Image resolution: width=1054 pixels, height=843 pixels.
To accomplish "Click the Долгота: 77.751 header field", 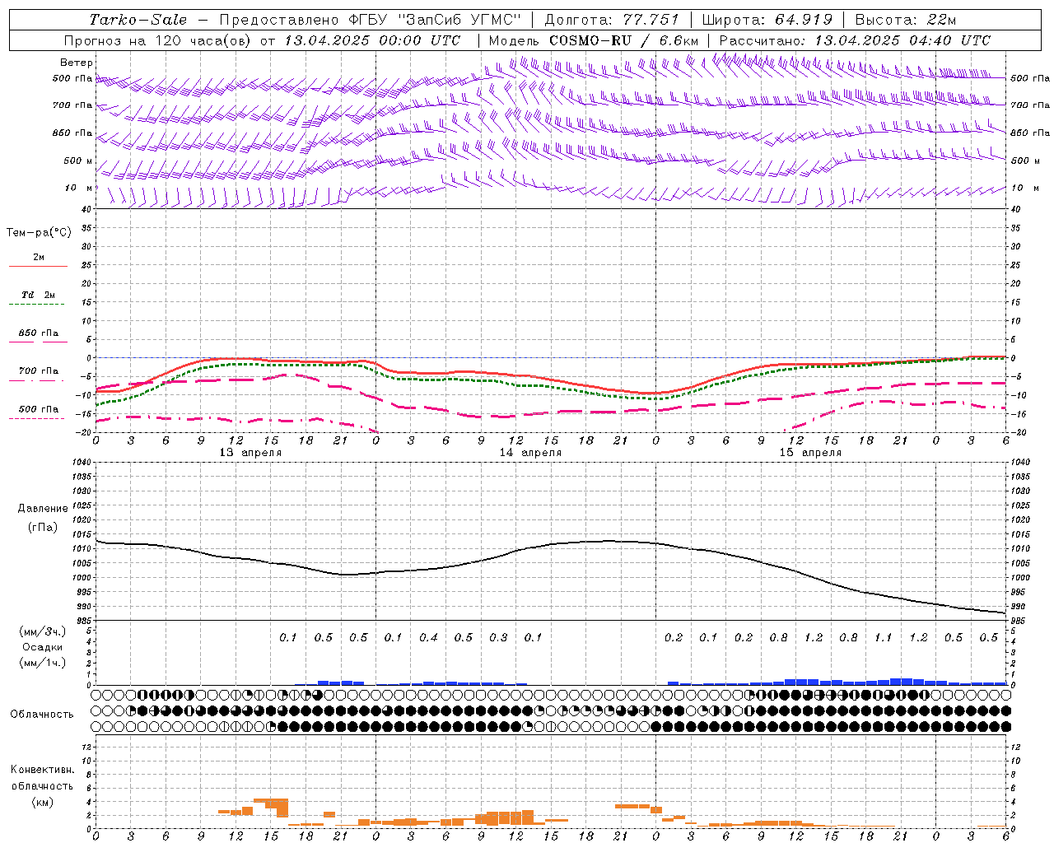I will [612, 20].
